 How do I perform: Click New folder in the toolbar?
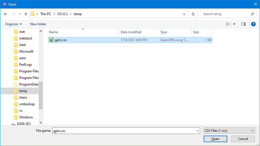pos(38,24)
